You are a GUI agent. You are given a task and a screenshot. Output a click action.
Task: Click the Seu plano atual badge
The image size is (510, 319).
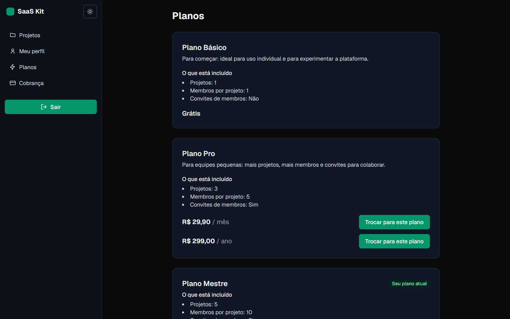[409, 284]
